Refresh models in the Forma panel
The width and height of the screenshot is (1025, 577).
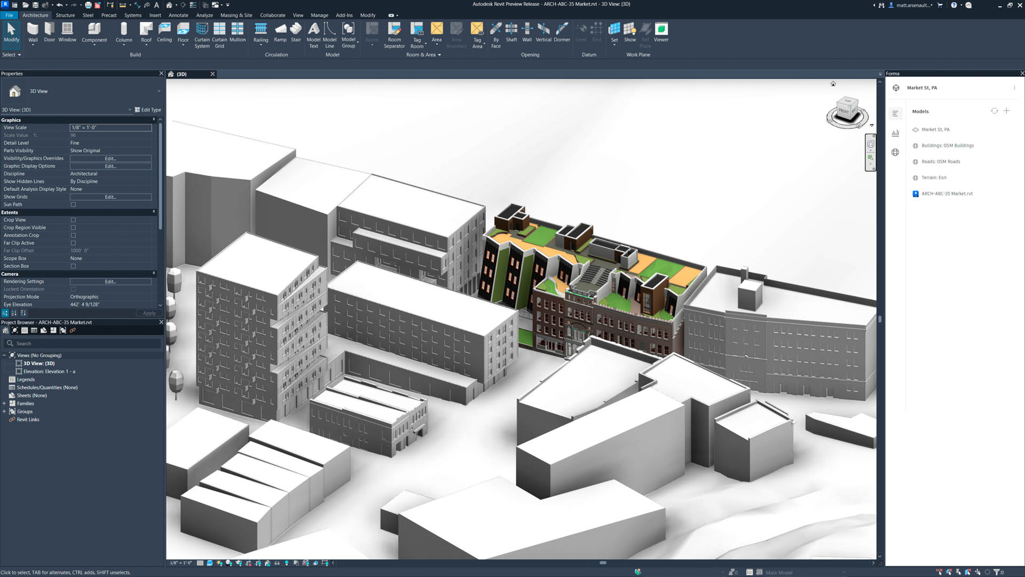(994, 111)
